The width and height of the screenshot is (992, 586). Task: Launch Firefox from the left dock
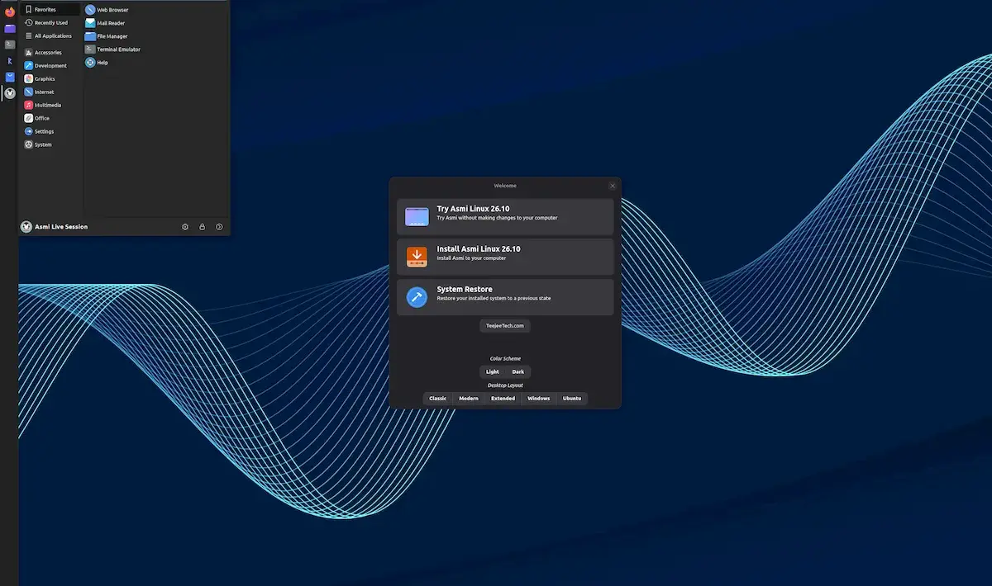(x=10, y=12)
